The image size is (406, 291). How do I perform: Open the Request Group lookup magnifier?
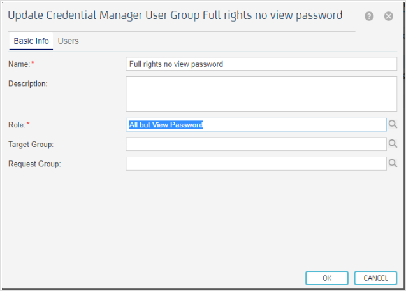pyautogui.click(x=393, y=163)
